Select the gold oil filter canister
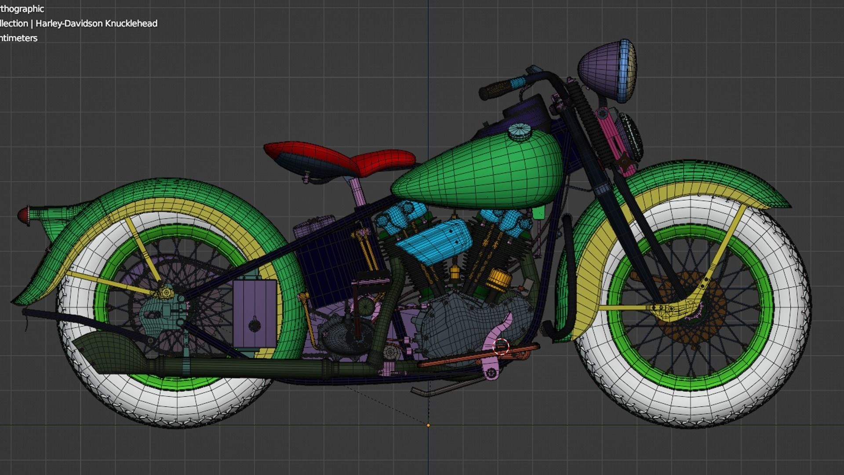This screenshot has height=475, width=844. pos(498,279)
